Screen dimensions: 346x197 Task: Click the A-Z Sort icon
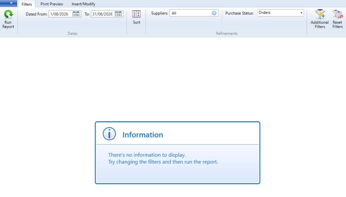coord(136,14)
